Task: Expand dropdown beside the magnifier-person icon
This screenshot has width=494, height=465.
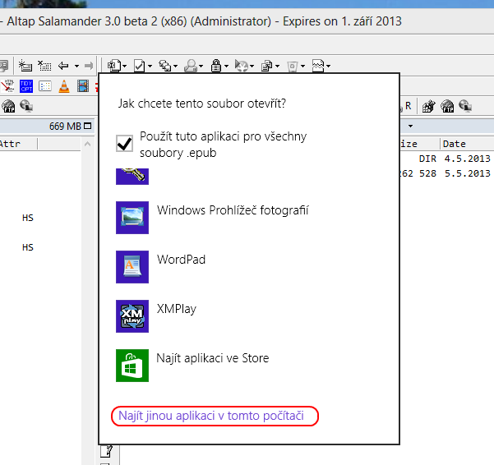Action: (x=201, y=66)
